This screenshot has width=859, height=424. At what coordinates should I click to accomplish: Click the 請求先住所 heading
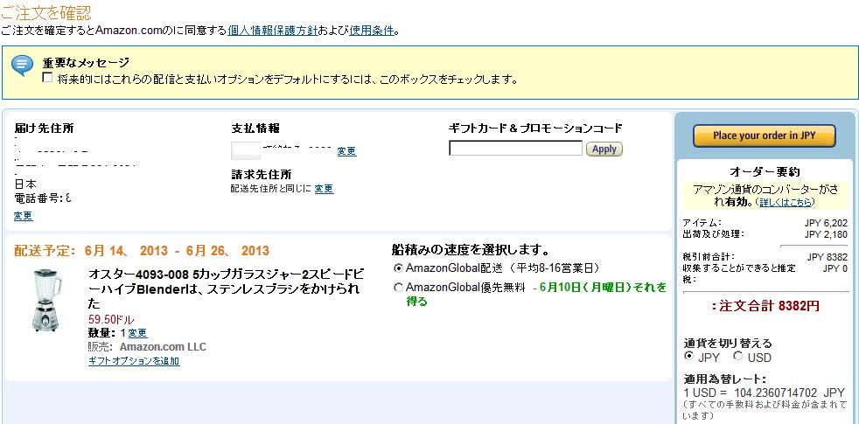click(262, 175)
